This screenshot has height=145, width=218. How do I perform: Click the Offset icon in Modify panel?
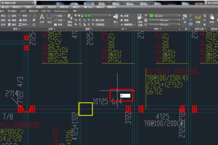34,25
